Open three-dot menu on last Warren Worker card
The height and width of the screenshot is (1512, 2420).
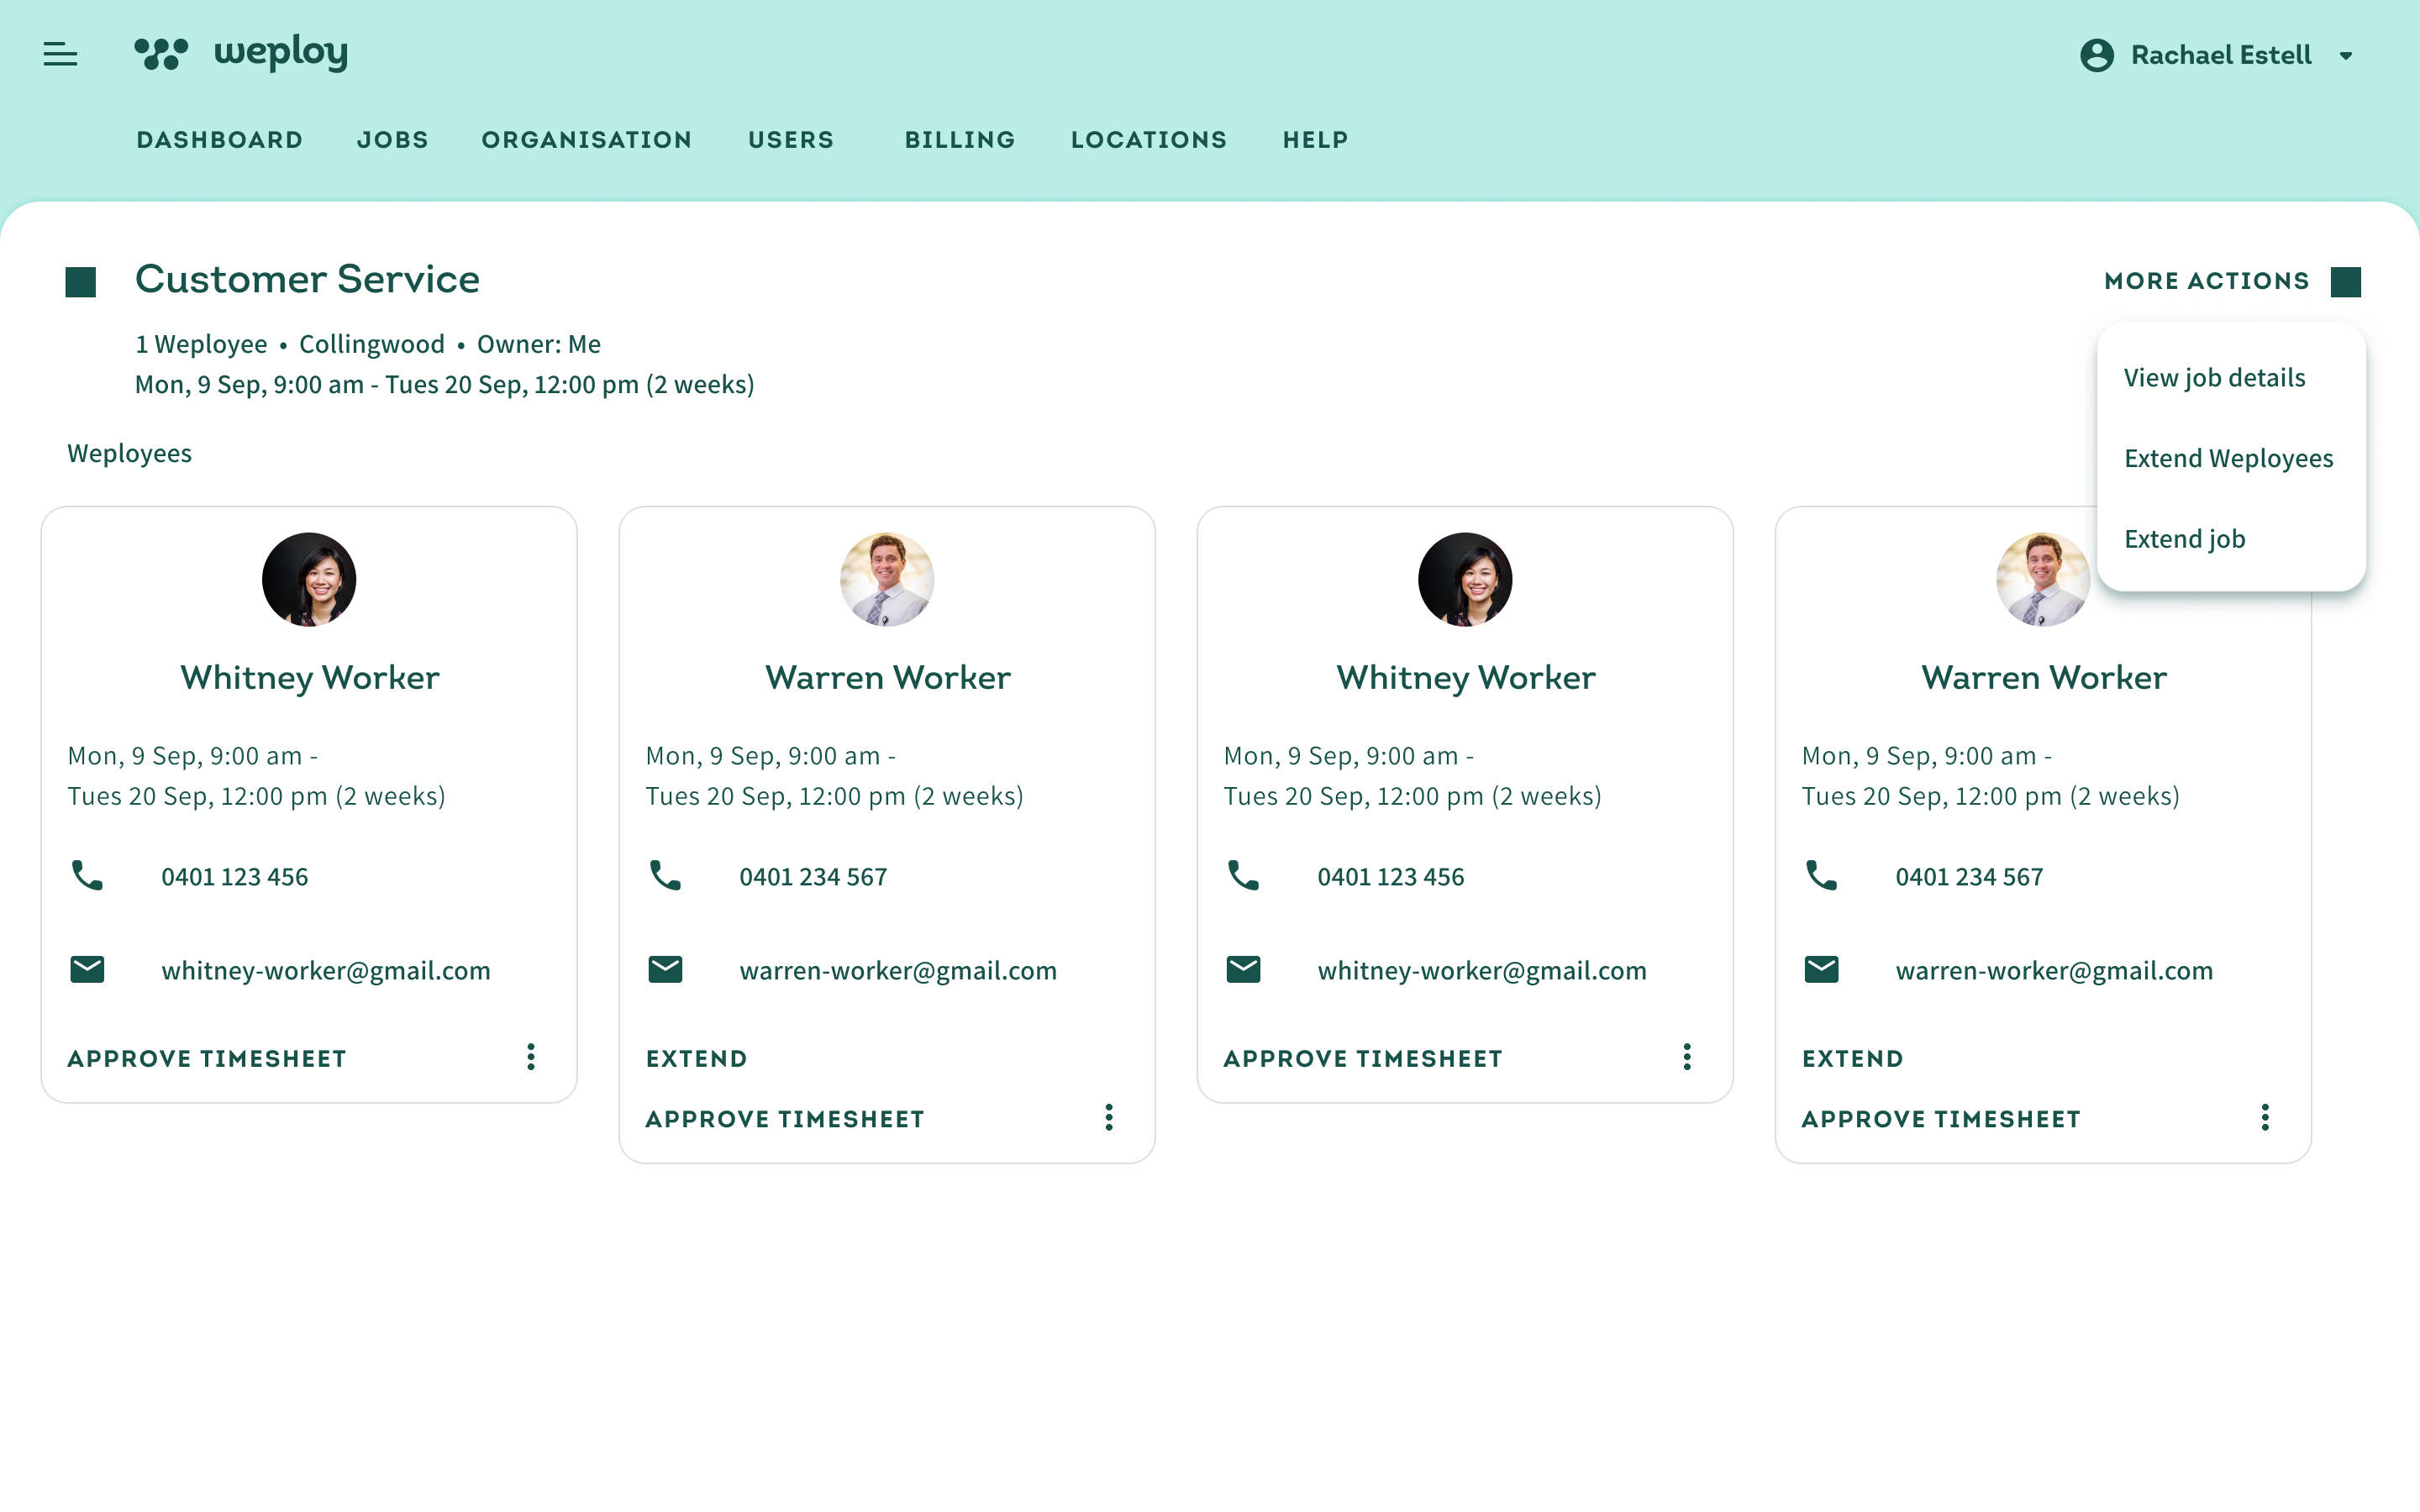click(x=2265, y=1117)
